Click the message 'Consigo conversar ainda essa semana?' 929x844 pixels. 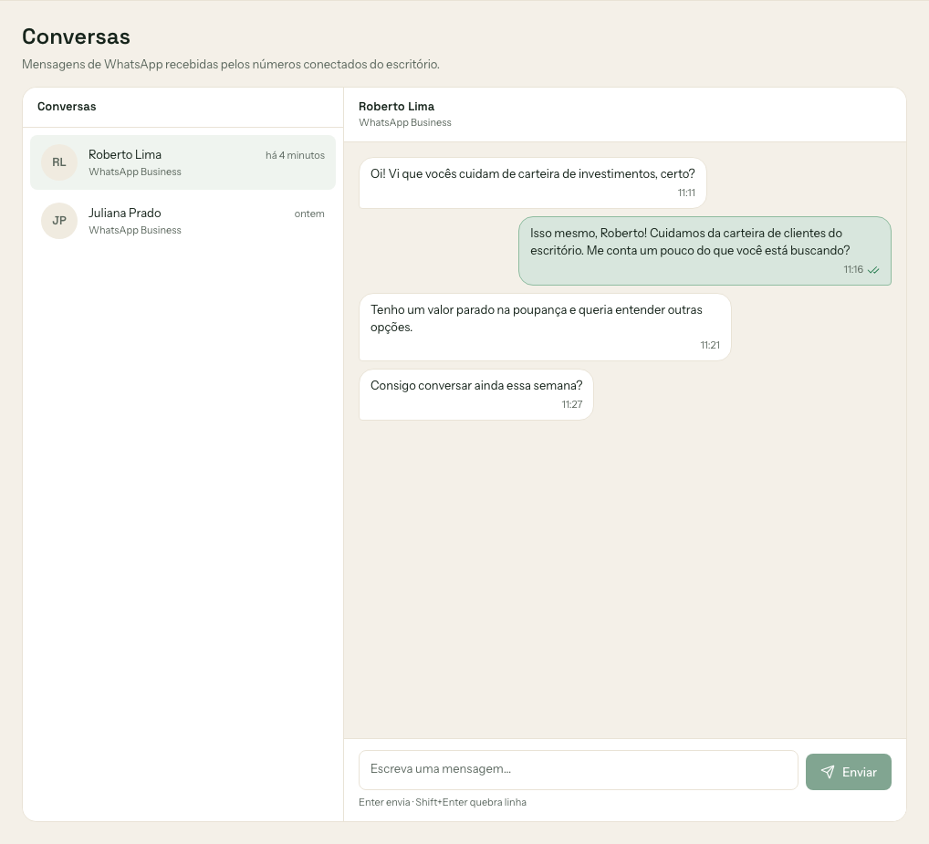coord(475,395)
